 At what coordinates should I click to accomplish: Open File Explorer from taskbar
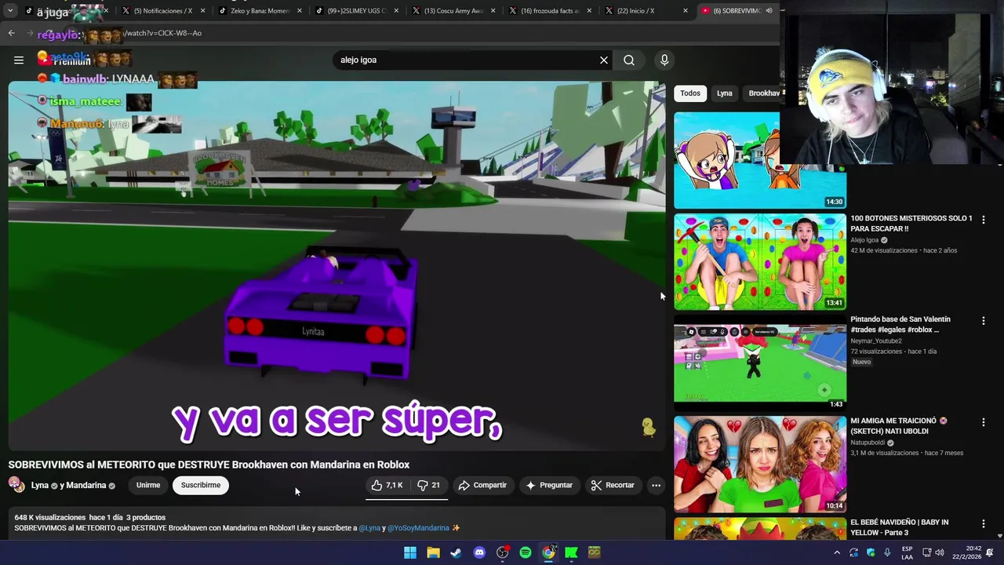pos(433,552)
